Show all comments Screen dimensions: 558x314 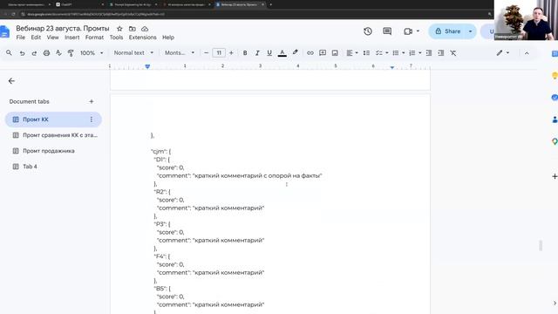click(x=387, y=31)
